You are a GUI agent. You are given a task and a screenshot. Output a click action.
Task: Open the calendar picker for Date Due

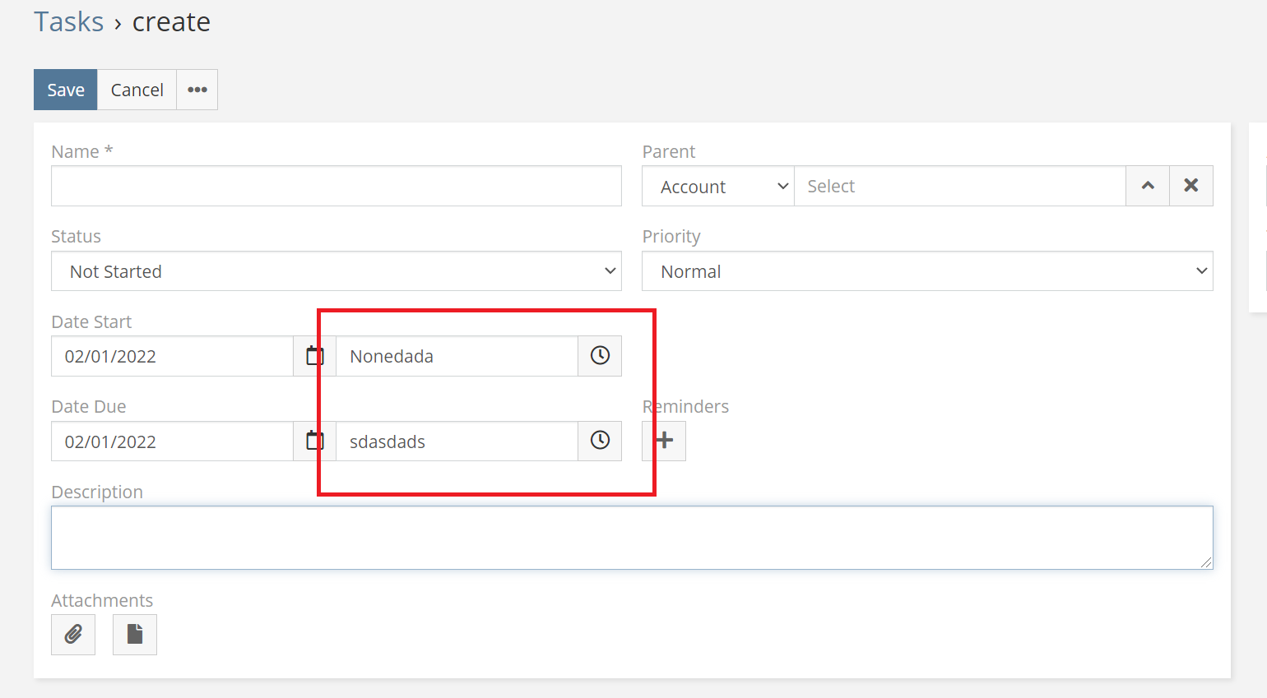(x=313, y=441)
